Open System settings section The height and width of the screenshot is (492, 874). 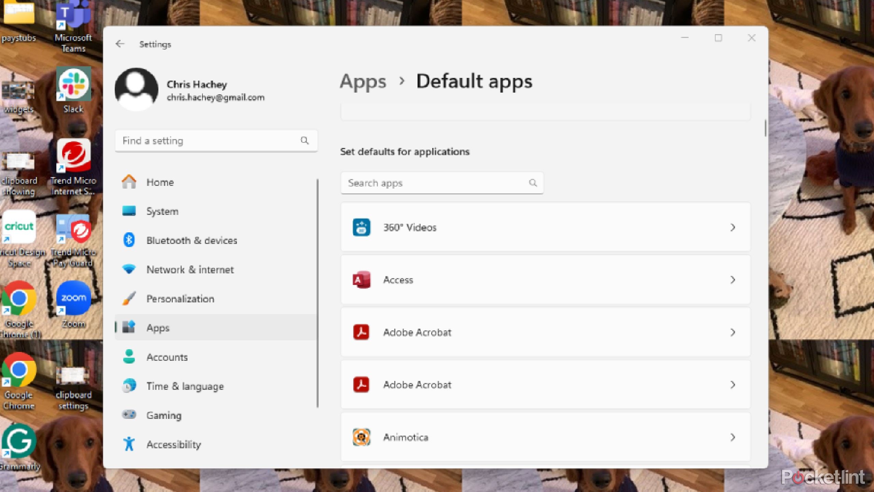(x=216, y=211)
